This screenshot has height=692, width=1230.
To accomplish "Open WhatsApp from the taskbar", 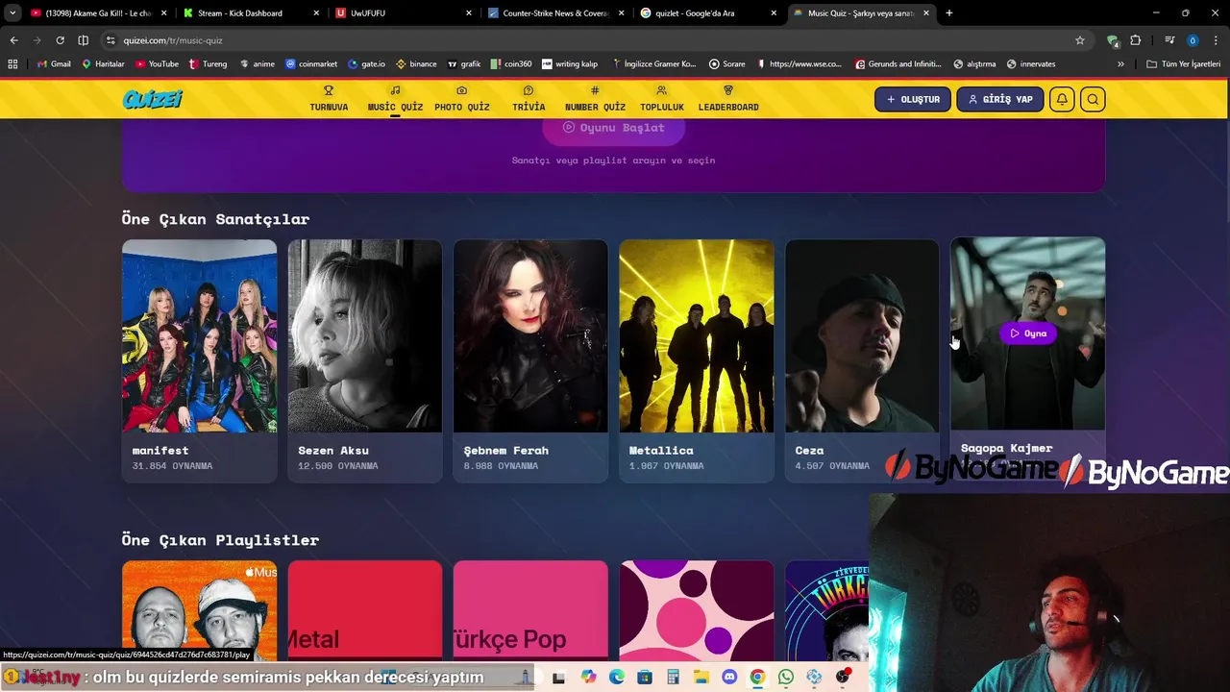I will tap(786, 678).
